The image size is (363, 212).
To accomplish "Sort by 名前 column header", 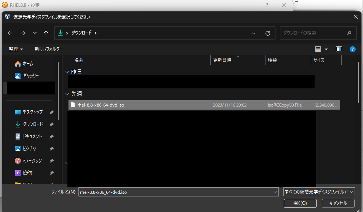I will (x=79, y=60).
